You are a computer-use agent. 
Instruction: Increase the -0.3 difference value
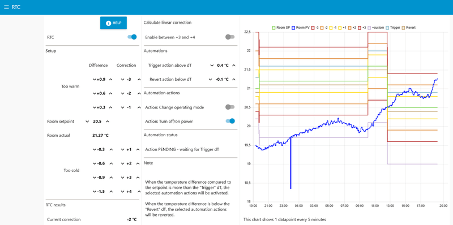110,149
